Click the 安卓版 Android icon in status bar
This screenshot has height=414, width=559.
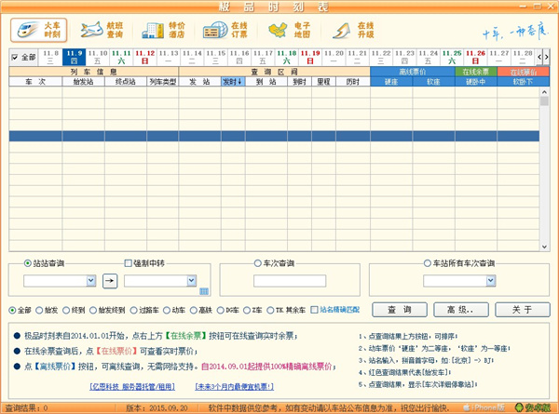[533, 407]
